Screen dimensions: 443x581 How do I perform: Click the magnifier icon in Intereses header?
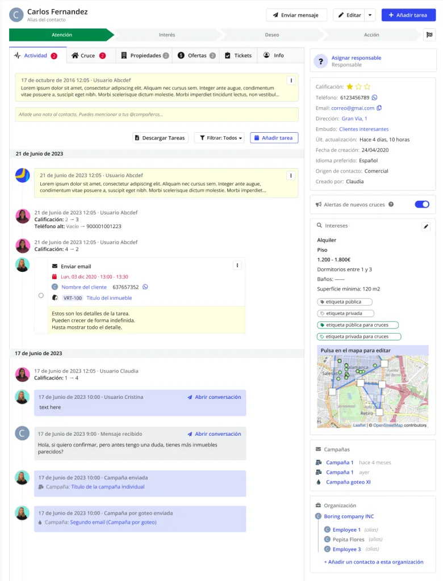pos(319,225)
